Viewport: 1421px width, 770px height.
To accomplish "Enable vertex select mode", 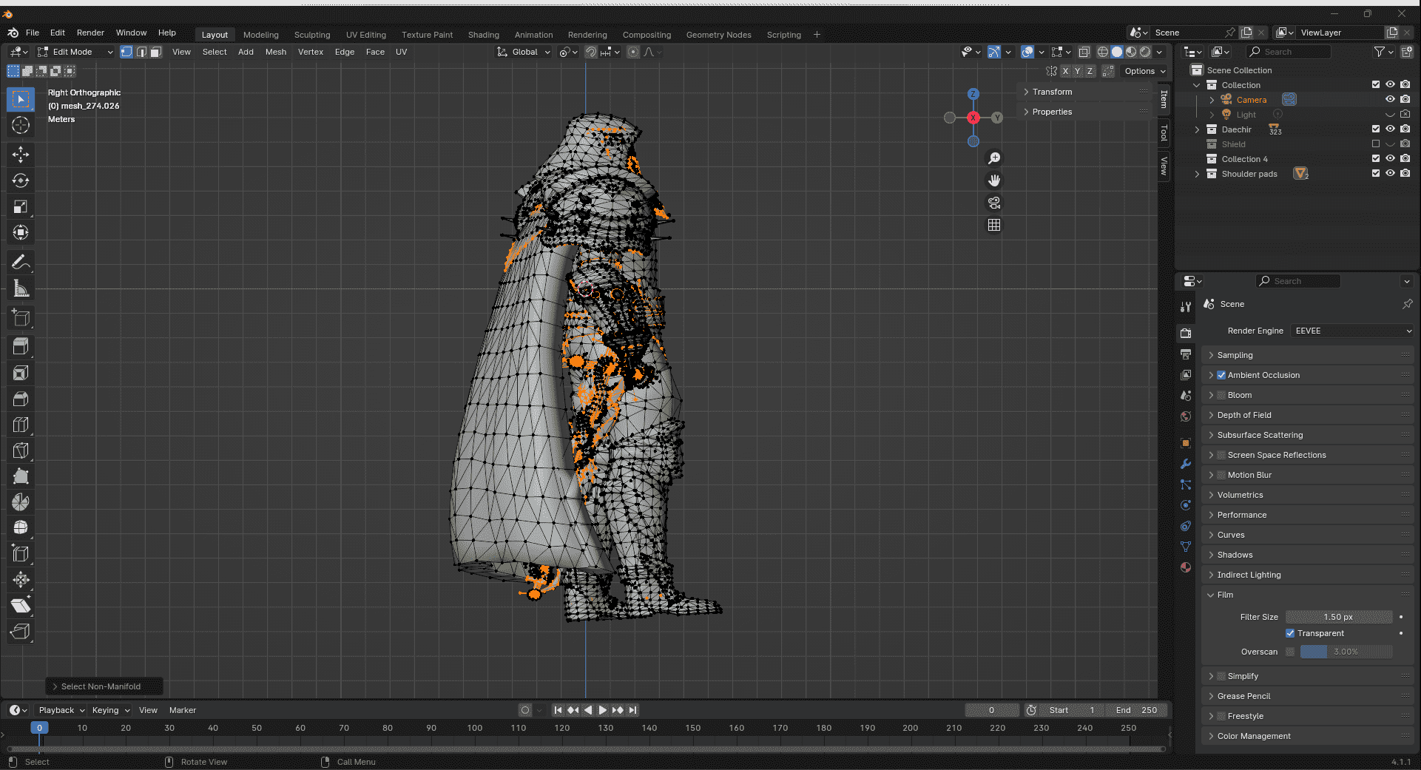I will pos(126,52).
